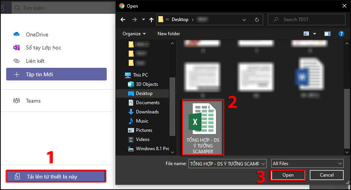Cancel the file Open dialog
Viewport: 351px width, 190px height.
[326, 175]
